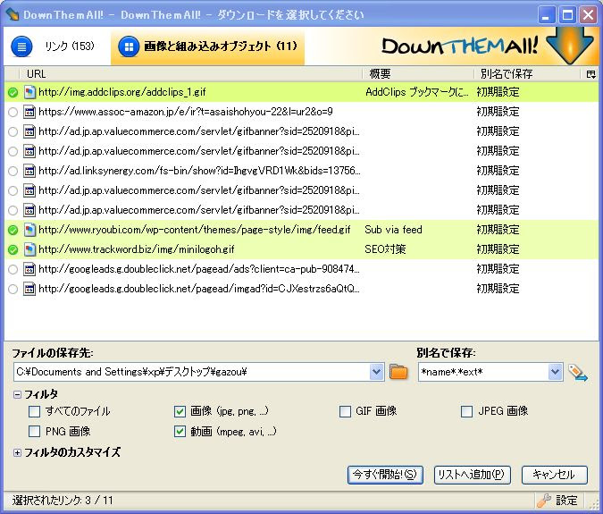Uncheck the 動画 (mpeg, avi, ...) filter

click(180, 431)
